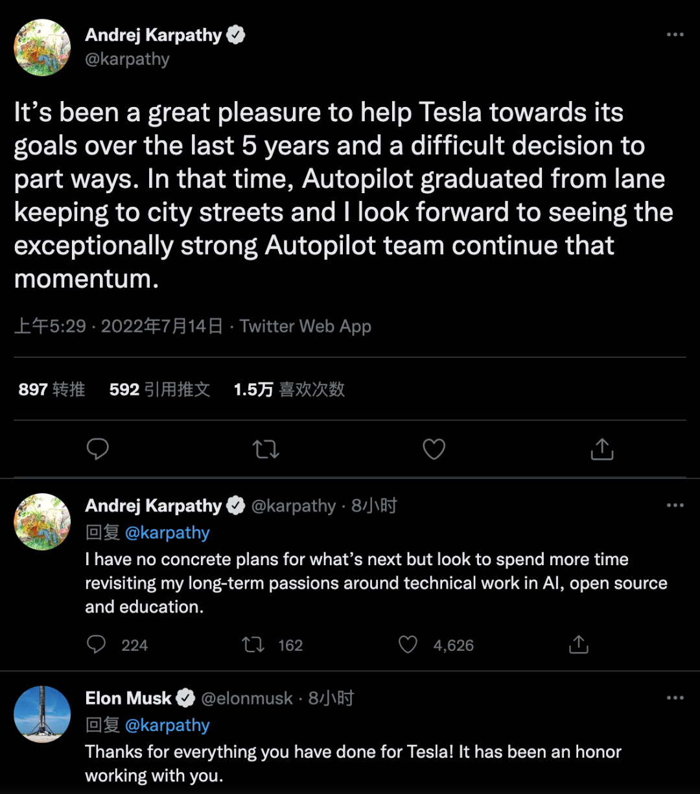The image size is (700, 794).
Task: View the 1.5万 likes list
Action: point(289,390)
